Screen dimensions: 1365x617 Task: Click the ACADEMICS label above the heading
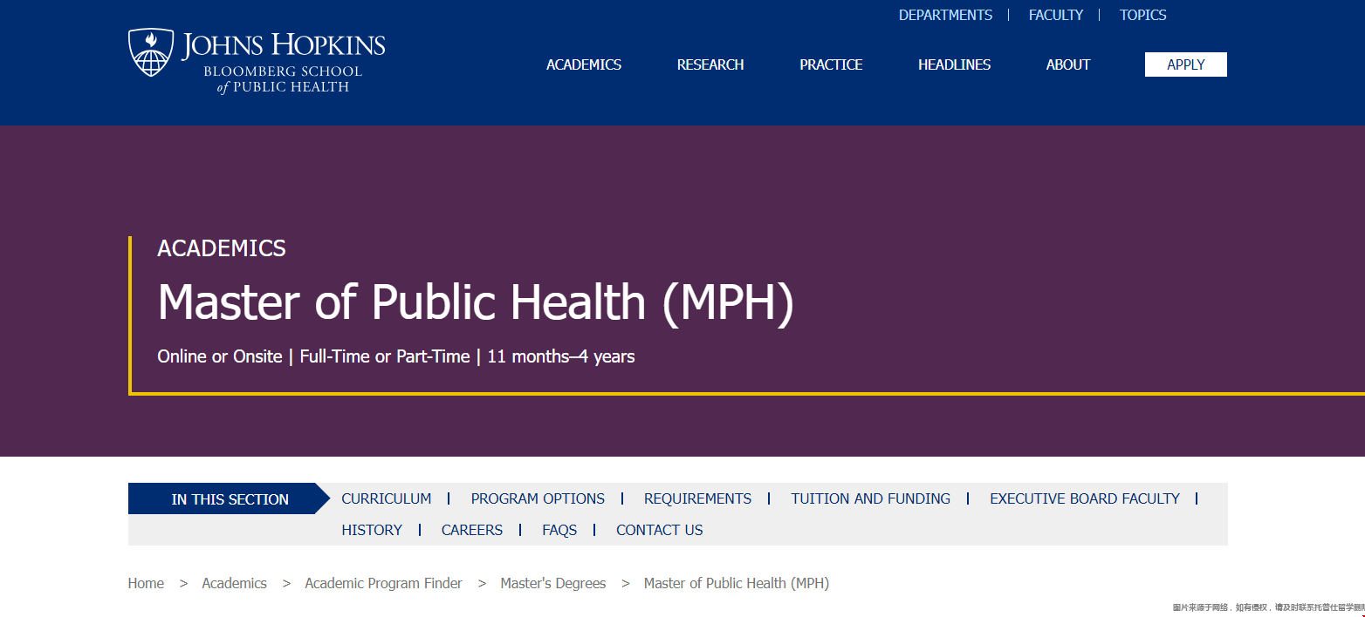(222, 248)
